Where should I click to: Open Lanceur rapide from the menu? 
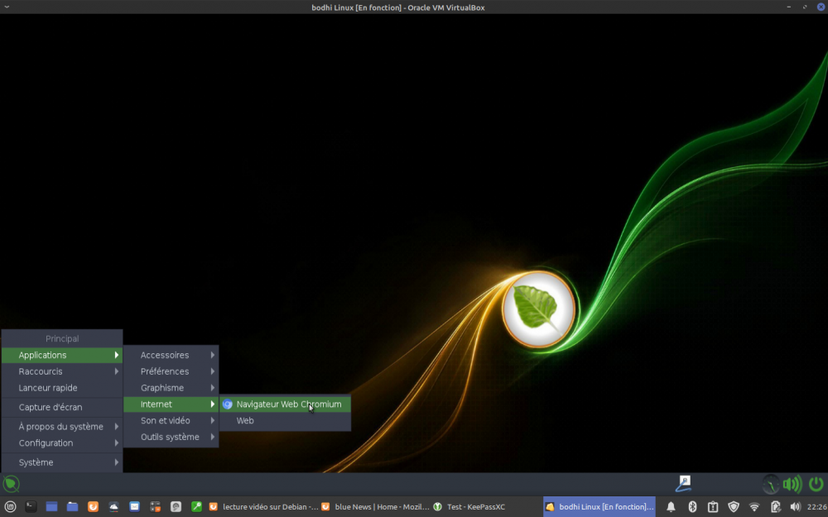[48, 388]
